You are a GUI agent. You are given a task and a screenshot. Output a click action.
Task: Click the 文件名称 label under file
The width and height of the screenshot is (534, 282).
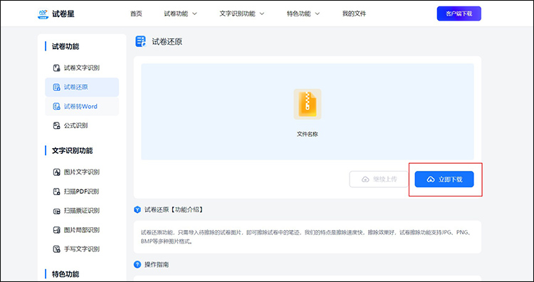tap(307, 134)
